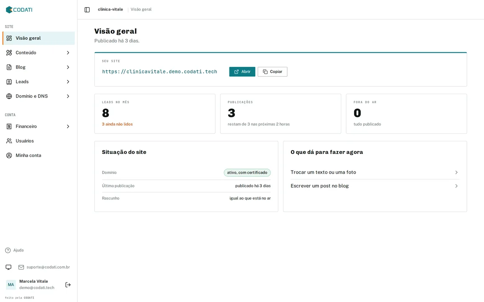Click the Publicações card
The width and height of the screenshot is (484, 302).
pos(281,114)
